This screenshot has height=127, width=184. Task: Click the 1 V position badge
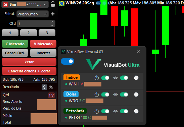coord(51,95)
